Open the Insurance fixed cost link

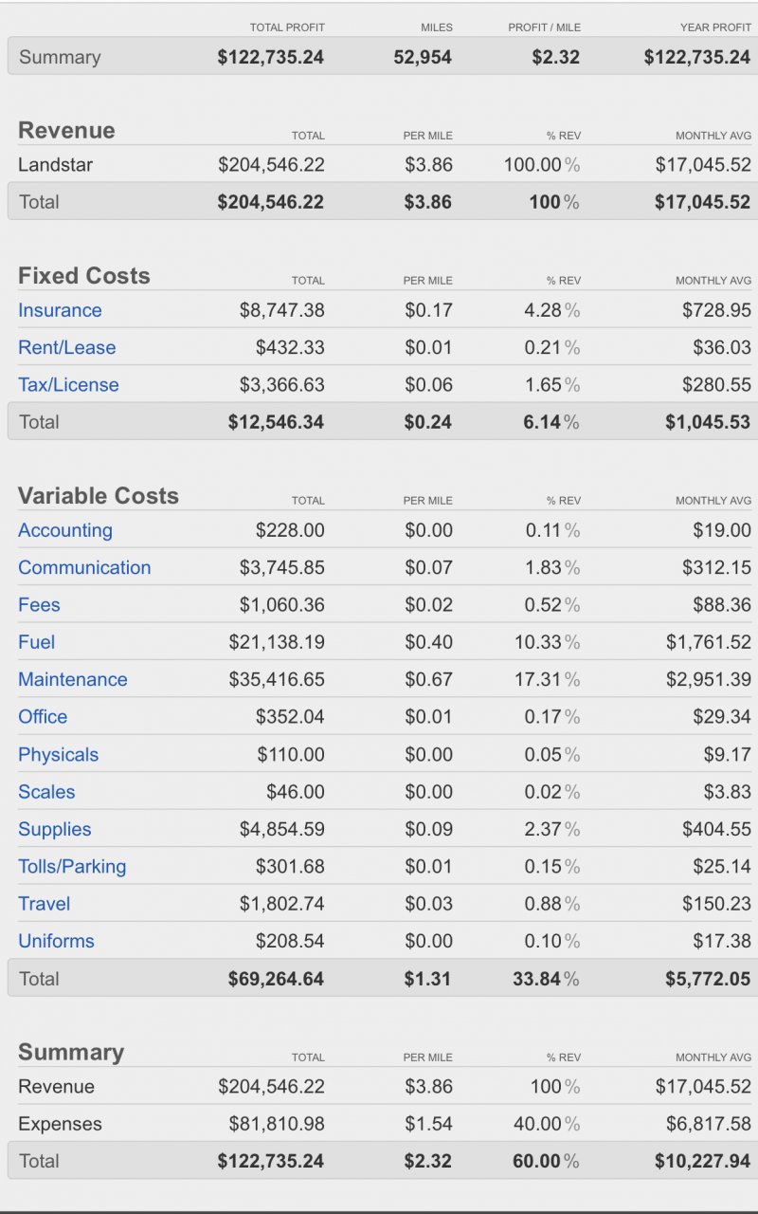[60, 310]
